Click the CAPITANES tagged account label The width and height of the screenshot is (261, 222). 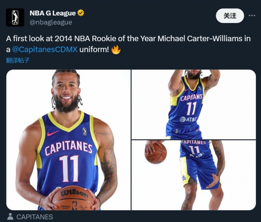tap(34, 217)
